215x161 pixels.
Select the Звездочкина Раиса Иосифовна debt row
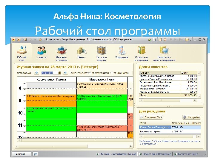click(x=168, y=76)
